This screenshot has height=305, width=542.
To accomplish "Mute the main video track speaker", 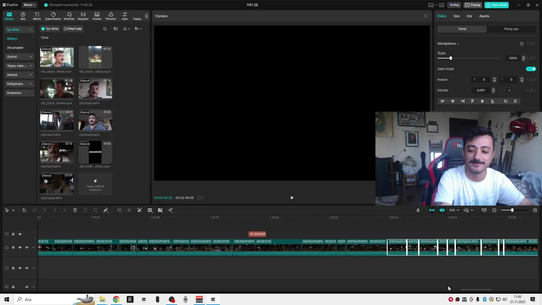I will tap(27, 247).
